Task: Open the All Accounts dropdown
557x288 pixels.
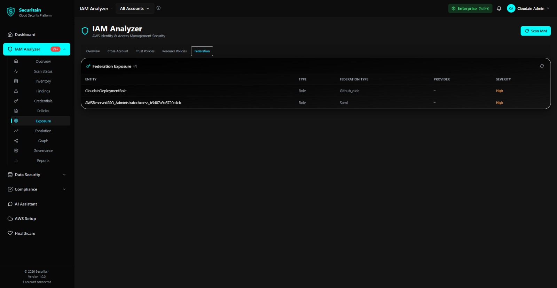Action: click(135, 8)
